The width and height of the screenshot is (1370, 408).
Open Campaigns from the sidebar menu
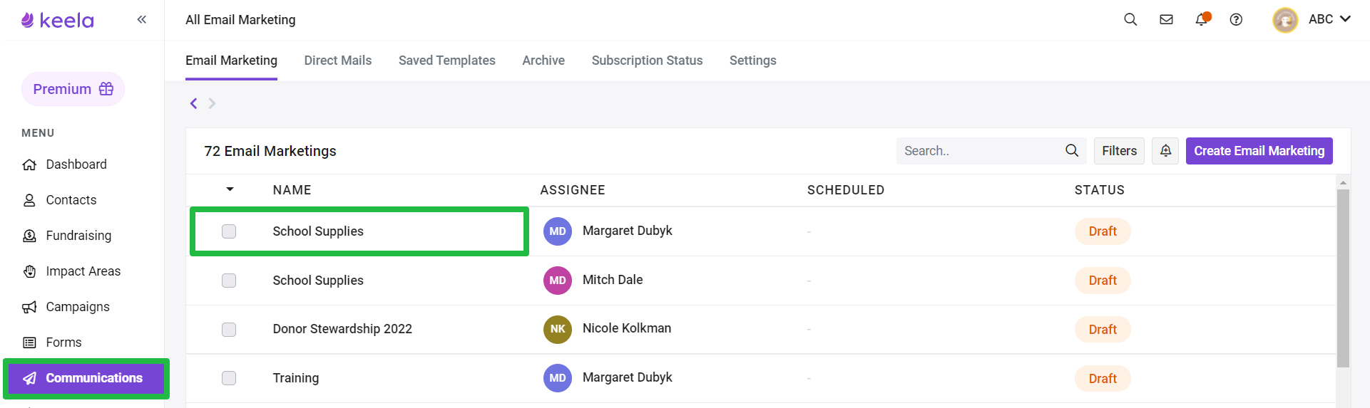[x=78, y=307]
